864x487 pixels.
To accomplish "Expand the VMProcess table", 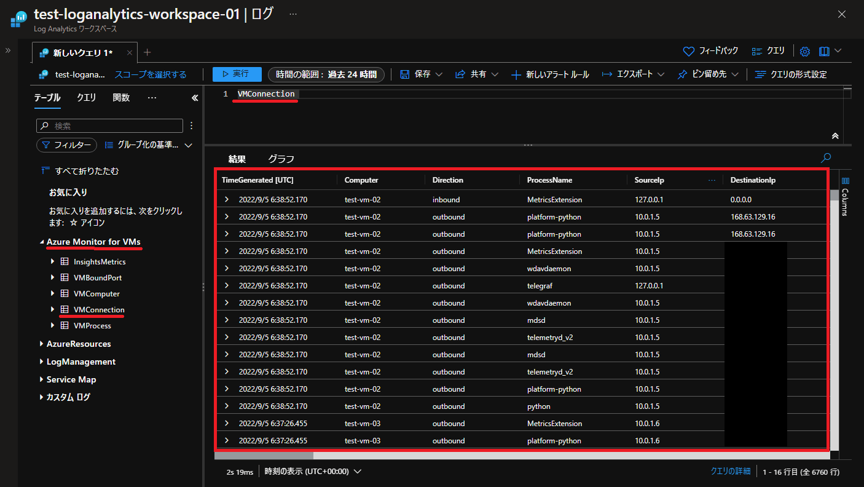I will [53, 326].
